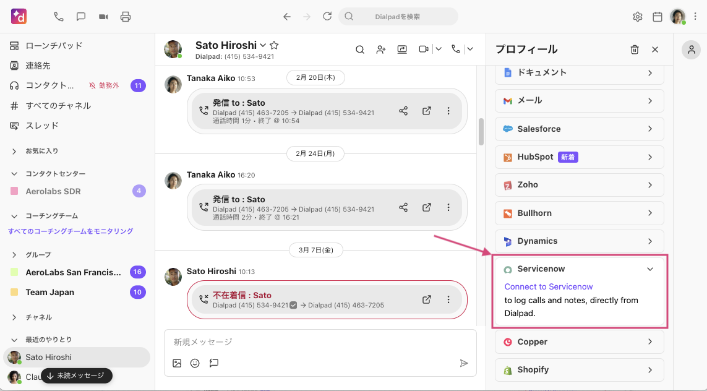
Task: Favorite Sato Hiroshi with star icon
Action: click(x=274, y=45)
